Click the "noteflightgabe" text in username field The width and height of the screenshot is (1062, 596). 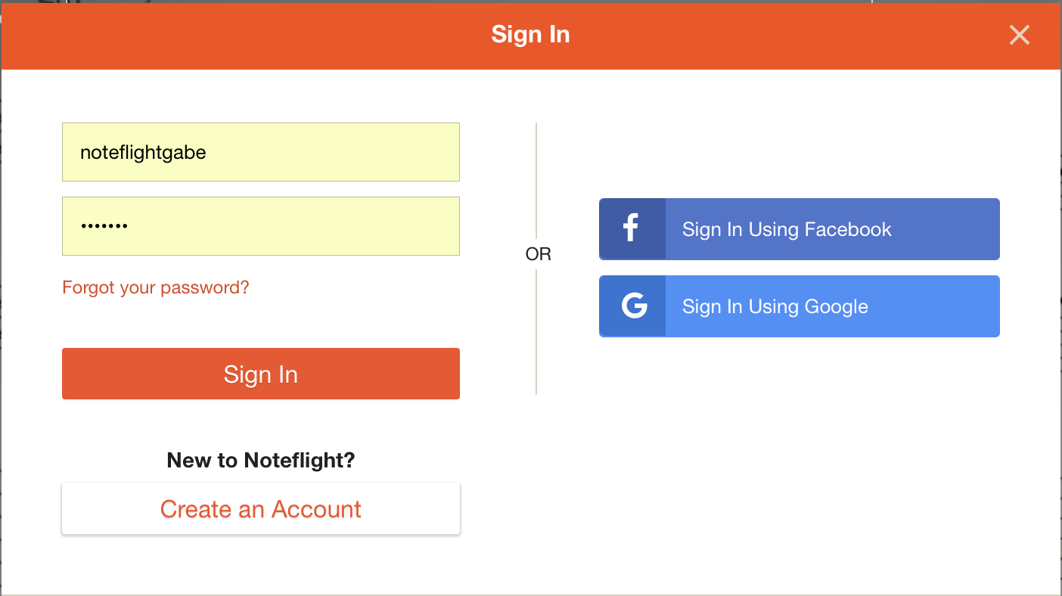(143, 152)
